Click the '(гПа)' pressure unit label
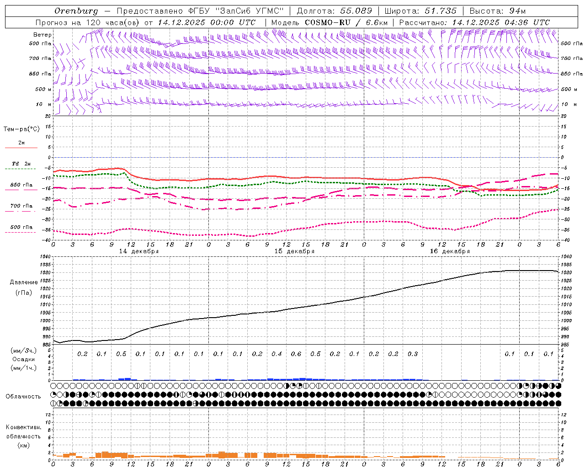This screenshot has height=468, width=585. pyautogui.click(x=24, y=292)
